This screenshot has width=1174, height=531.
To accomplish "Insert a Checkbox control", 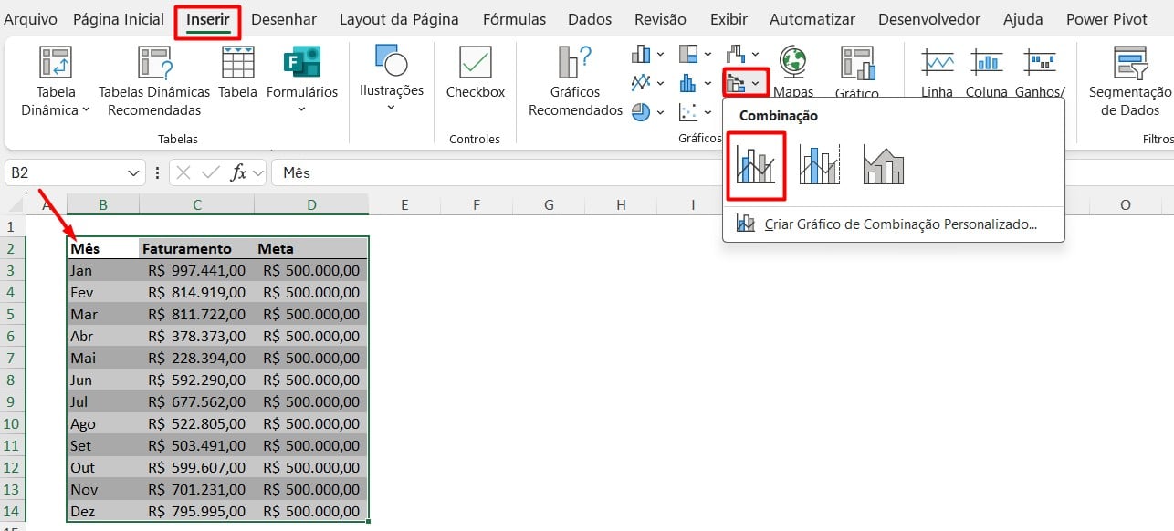I will point(475,63).
